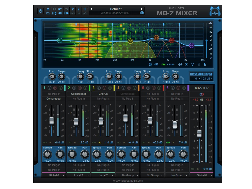Click the green spectrum triangle icon
This screenshot has height=189, width=252.
[163, 64]
